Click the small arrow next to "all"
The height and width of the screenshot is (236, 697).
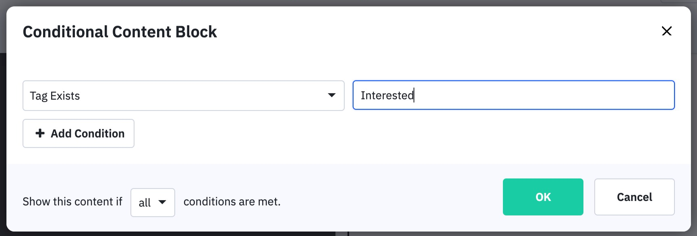point(162,202)
